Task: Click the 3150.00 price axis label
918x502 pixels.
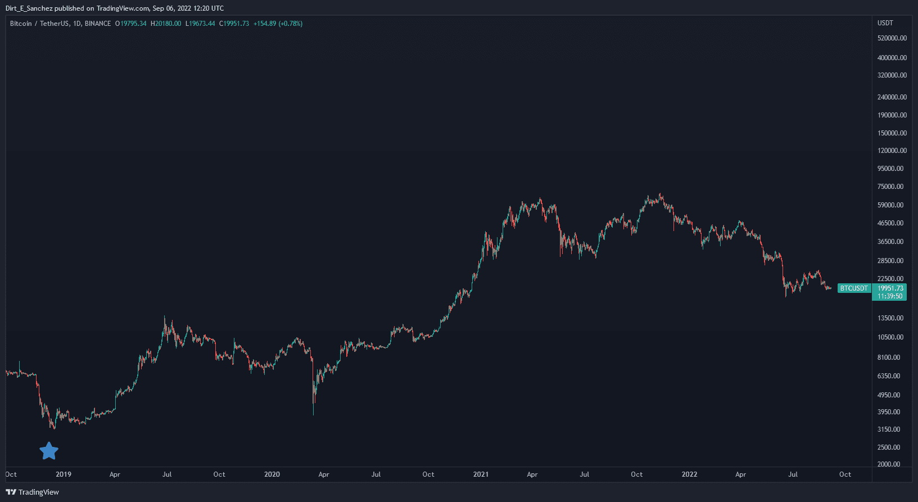Action: pos(889,429)
